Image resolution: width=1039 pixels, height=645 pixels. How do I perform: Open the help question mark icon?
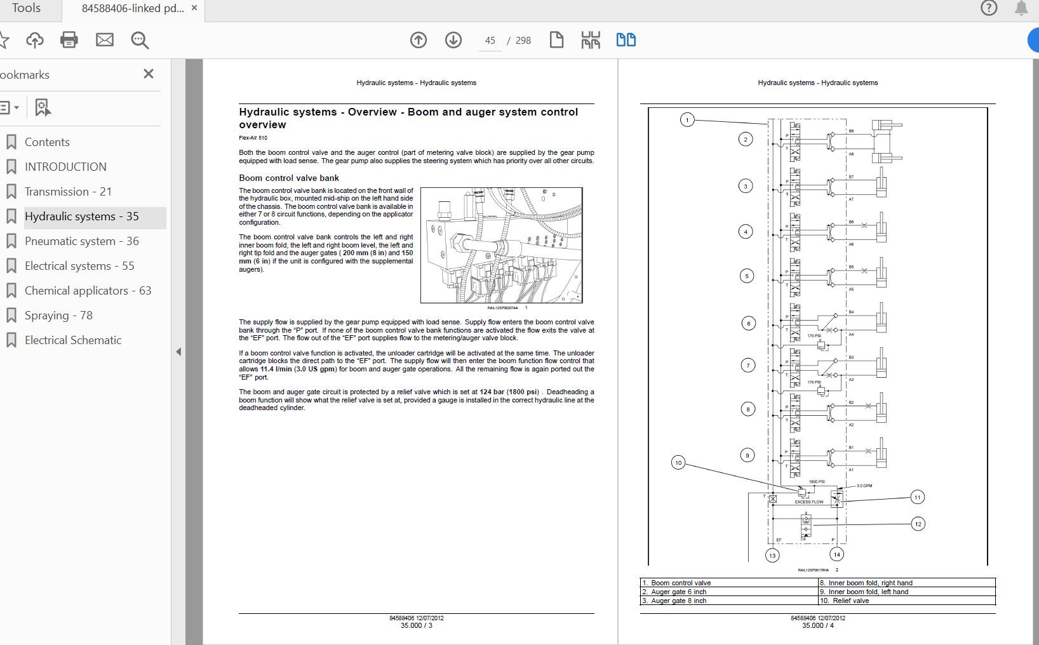click(x=989, y=8)
